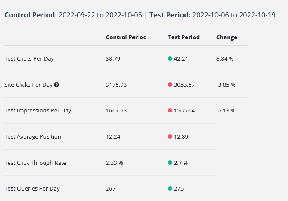The image size is (288, 201).
Task: Click the Test Average Position row label
Action: (33, 137)
